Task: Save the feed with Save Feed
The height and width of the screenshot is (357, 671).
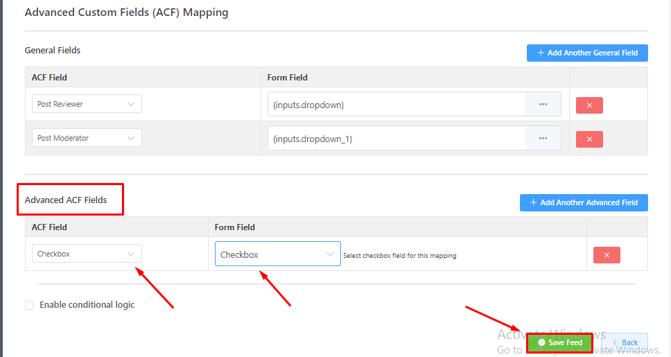Action: point(560,342)
